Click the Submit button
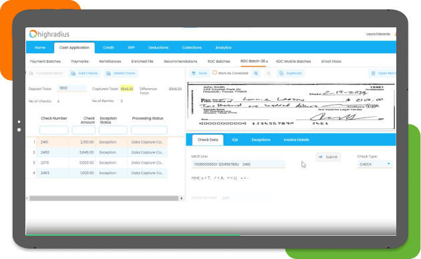The height and width of the screenshot is (259, 421). pos(328,157)
